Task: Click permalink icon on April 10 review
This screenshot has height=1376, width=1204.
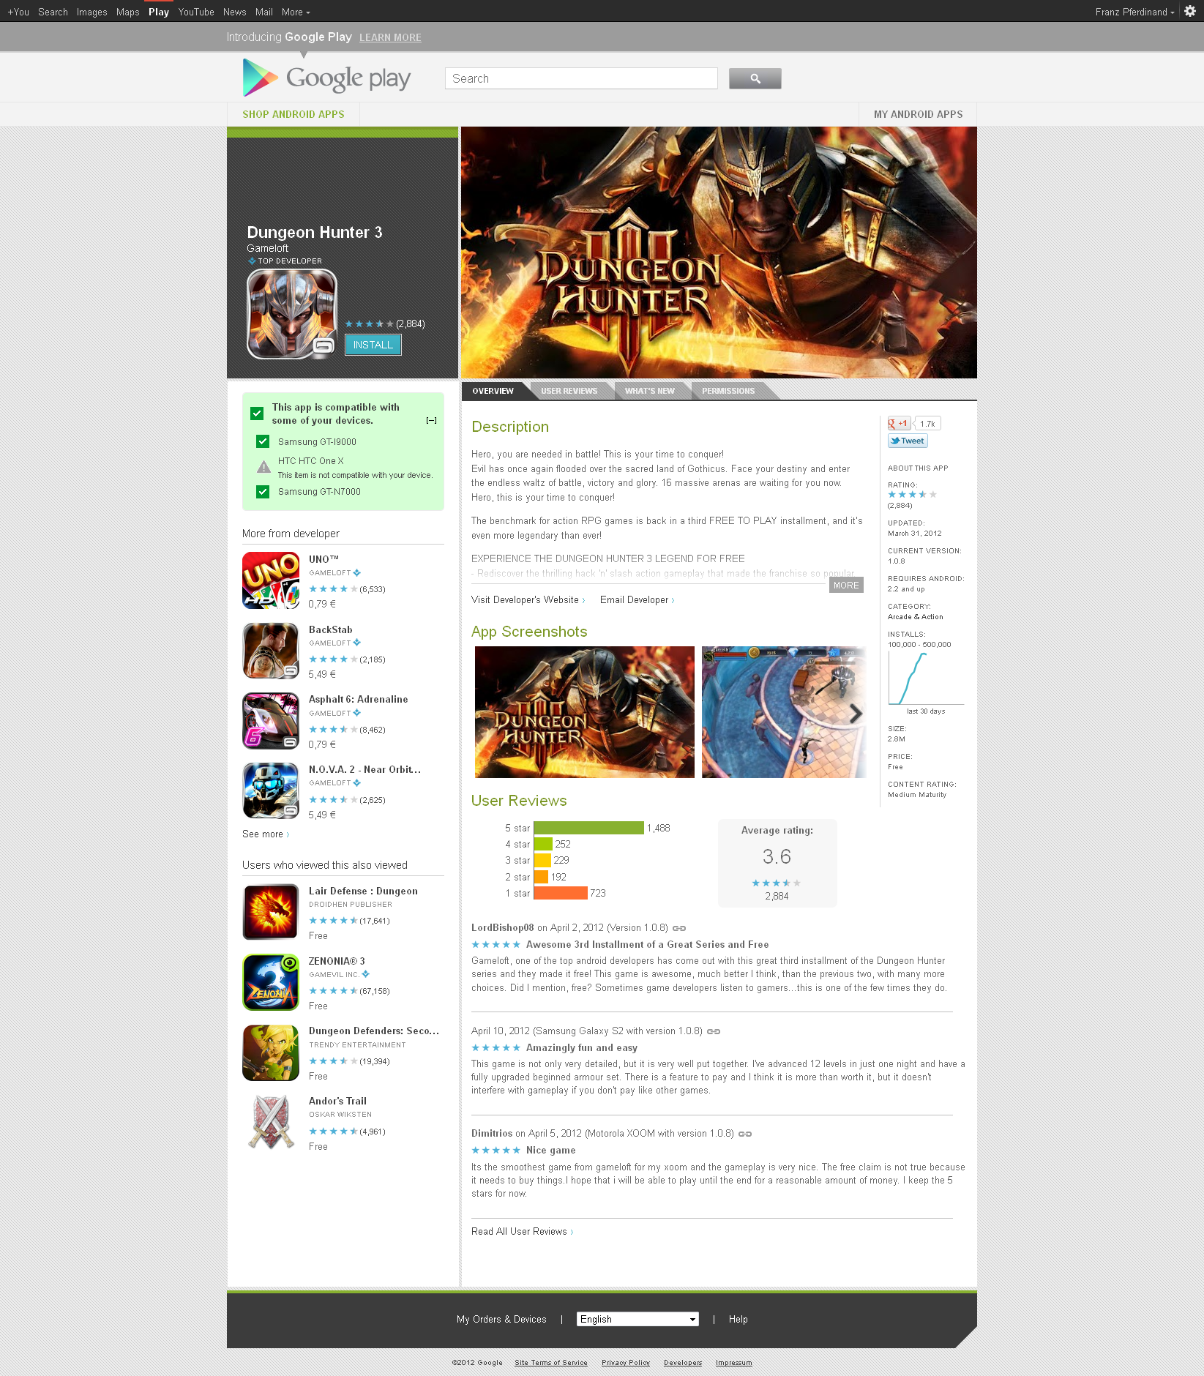Action: click(x=714, y=1031)
